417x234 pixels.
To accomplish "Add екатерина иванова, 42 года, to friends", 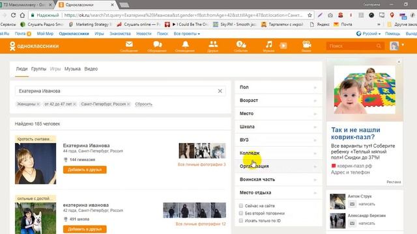I will [85, 229].
